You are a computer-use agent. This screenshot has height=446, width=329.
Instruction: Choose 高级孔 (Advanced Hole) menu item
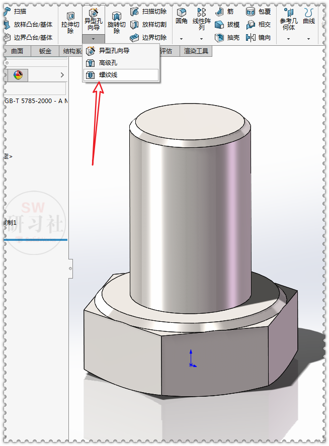(x=121, y=63)
